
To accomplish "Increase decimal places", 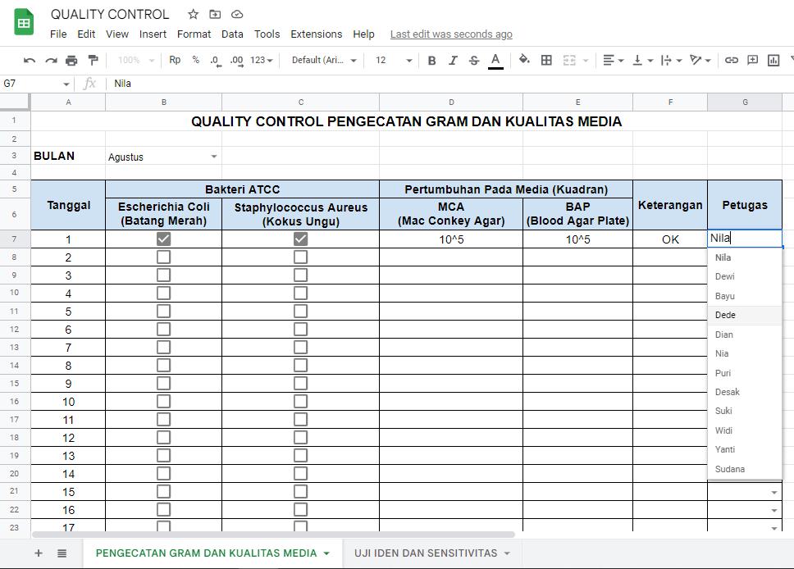I will (x=236, y=60).
